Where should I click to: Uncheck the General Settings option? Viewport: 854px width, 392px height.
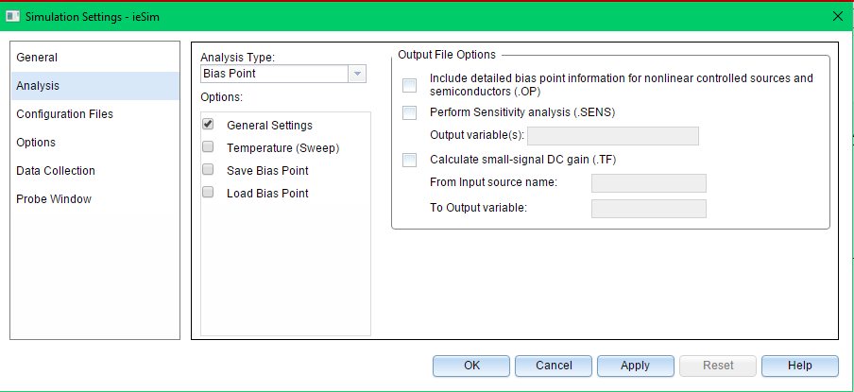[208, 124]
